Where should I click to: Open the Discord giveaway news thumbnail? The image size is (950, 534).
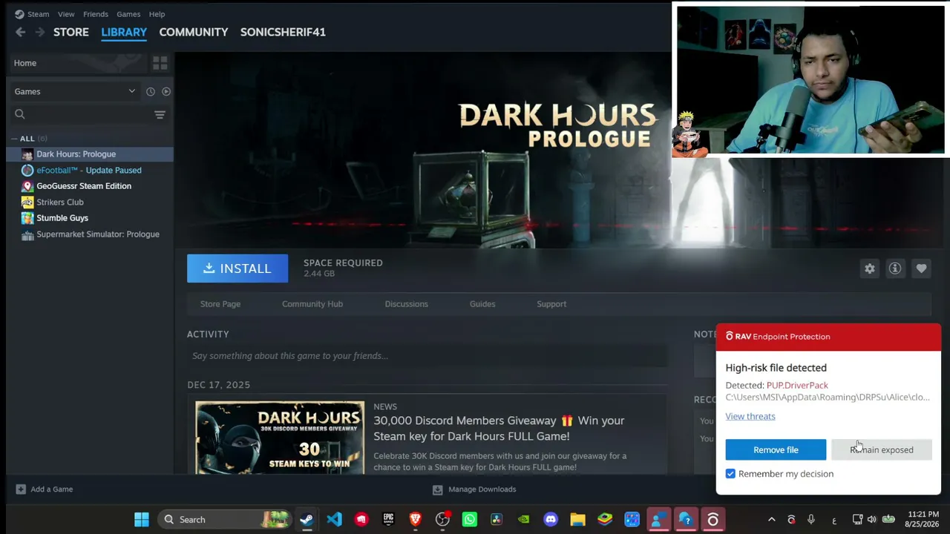point(280,438)
